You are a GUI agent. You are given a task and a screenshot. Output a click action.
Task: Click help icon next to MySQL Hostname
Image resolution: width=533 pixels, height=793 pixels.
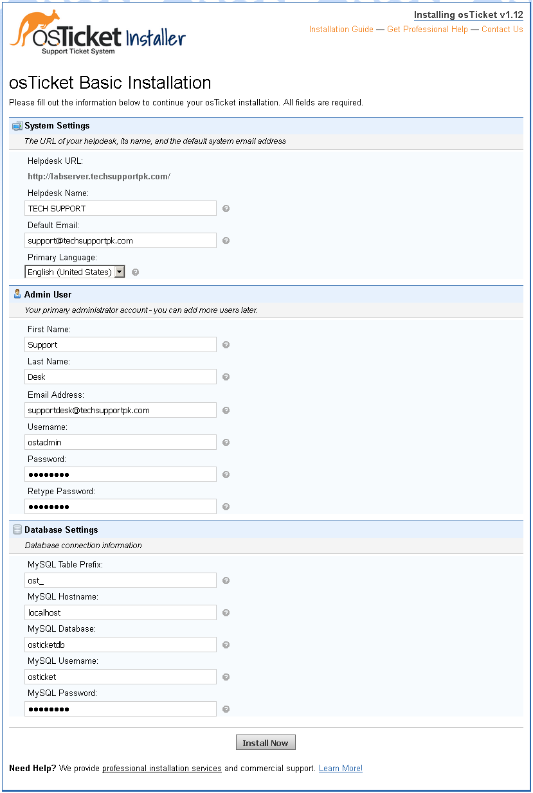coord(226,613)
